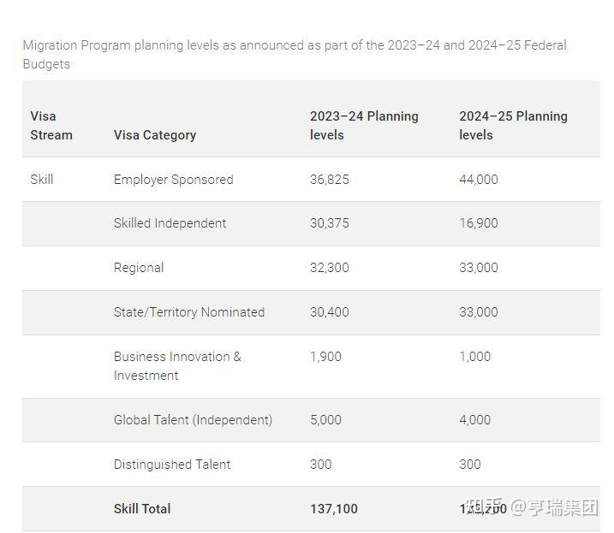Click the Visa Category column header
The height and width of the screenshot is (533, 614).
[155, 134]
